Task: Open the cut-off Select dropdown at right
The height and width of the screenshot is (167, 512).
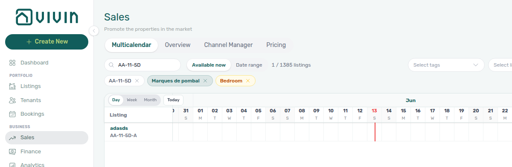Action: pos(500,65)
